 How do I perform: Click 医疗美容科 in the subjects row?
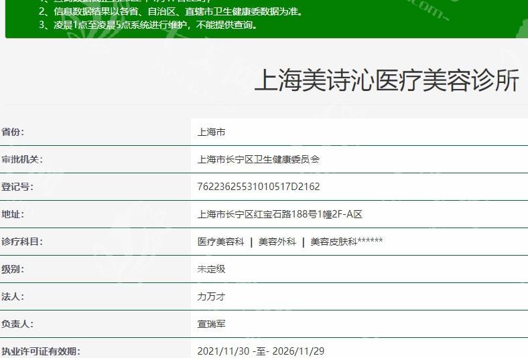click(220, 242)
